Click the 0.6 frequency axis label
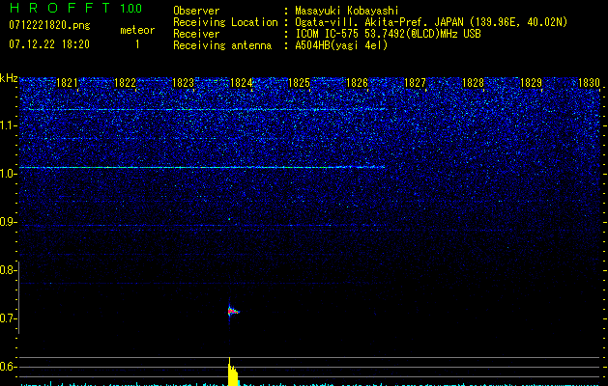 [x=9, y=367]
